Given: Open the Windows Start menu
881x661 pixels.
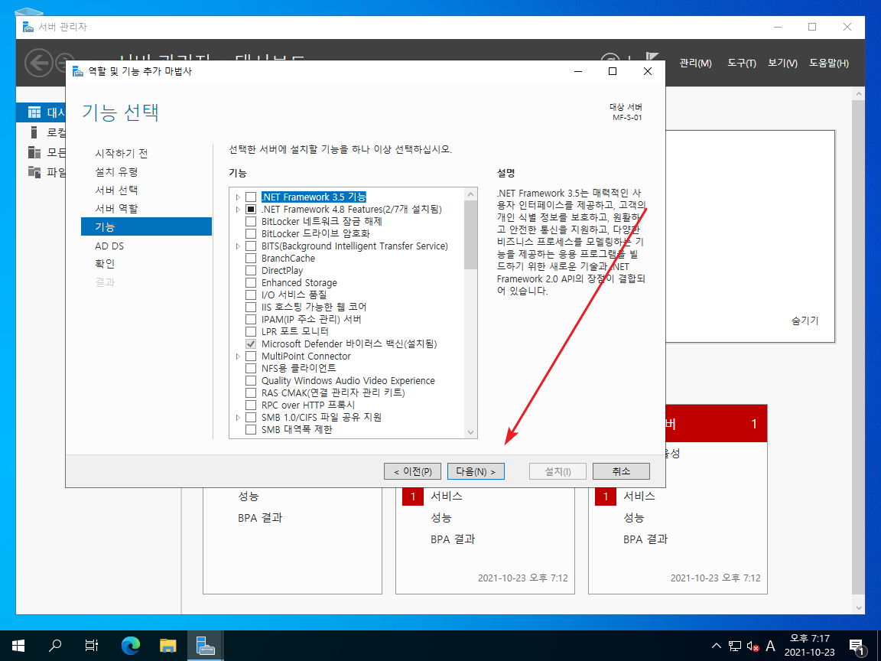Looking at the screenshot, I should [18, 645].
